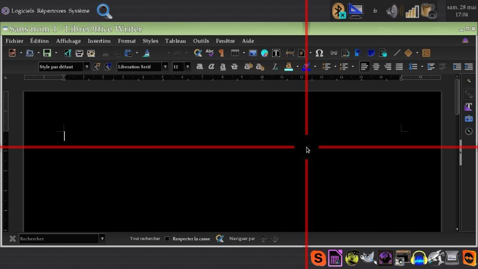Insert a text box
This screenshot has height=269, width=478.
click(276, 53)
